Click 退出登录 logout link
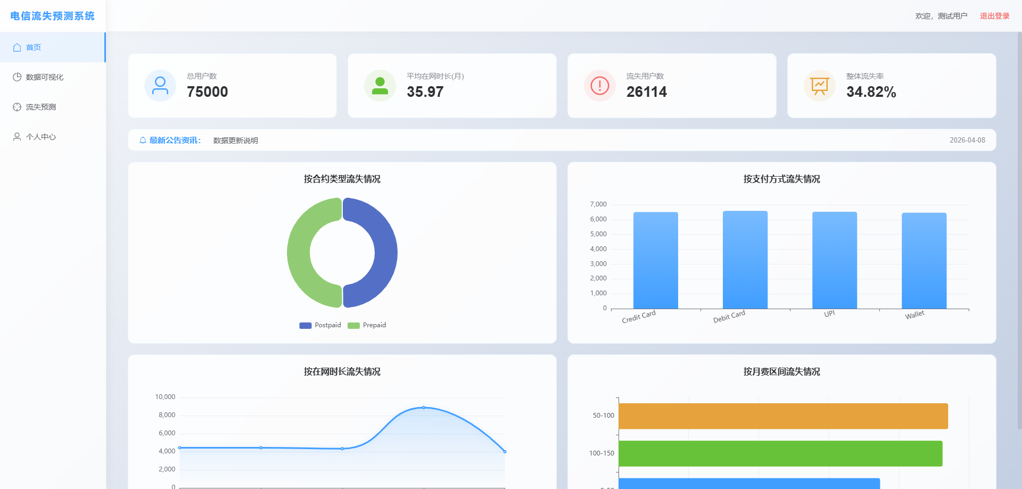 [994, 16]
